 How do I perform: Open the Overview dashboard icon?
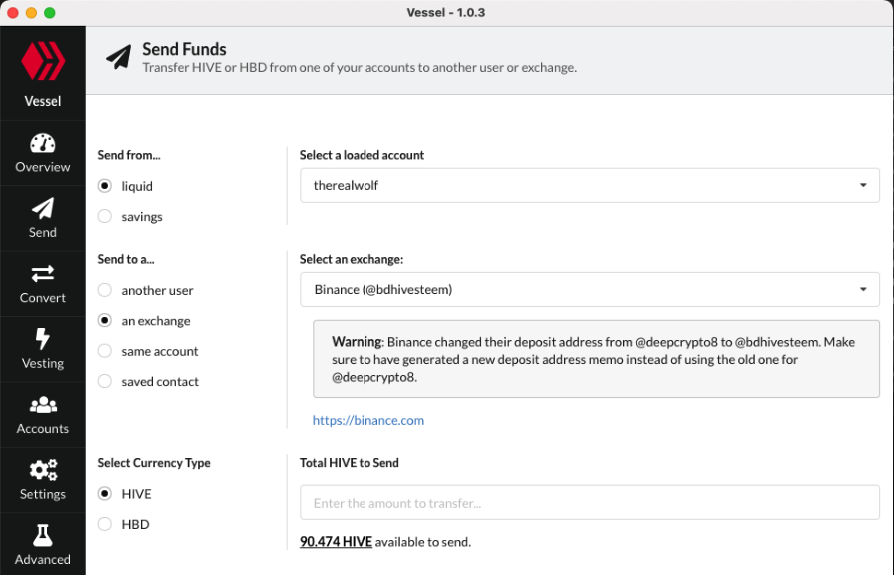pyautogui.click(x=42, y=143)
